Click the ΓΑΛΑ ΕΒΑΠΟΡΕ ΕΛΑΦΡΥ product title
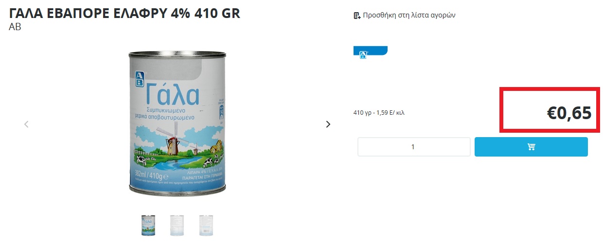This screenshot has height=246, width=603. tap(124, 14)
